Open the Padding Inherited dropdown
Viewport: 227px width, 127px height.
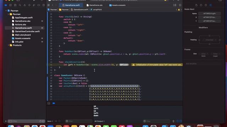point(210,40)
